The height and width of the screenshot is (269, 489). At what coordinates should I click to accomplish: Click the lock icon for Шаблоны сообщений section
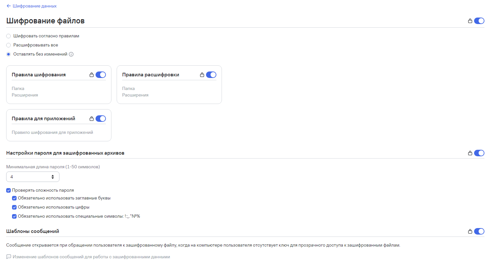tap(470, 231)
